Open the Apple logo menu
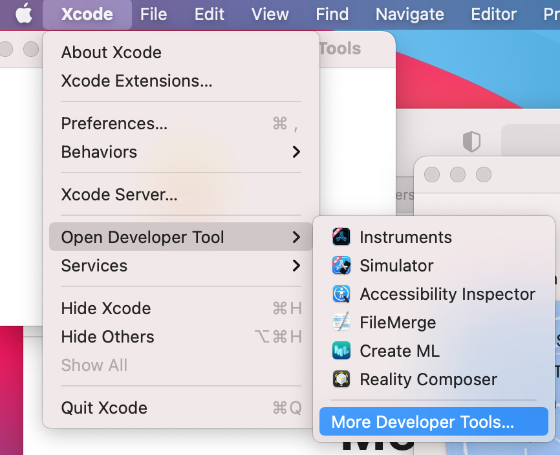 (x=23, y=14)
